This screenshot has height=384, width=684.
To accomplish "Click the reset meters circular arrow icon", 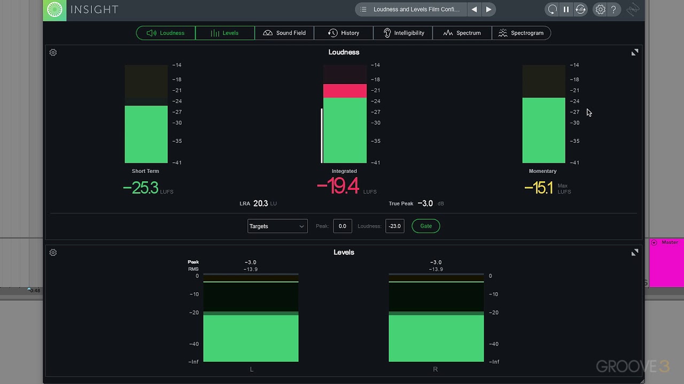I will 553,10.
